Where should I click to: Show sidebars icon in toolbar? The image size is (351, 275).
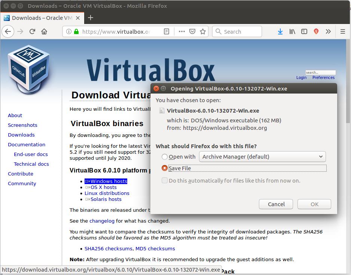[x=304, y=31]
